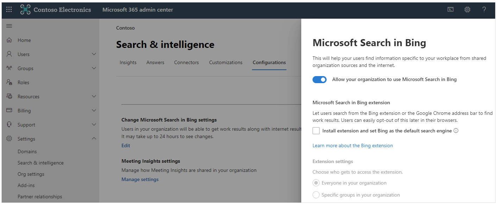Switch to the Customizations tab

[x=226, y=63]
